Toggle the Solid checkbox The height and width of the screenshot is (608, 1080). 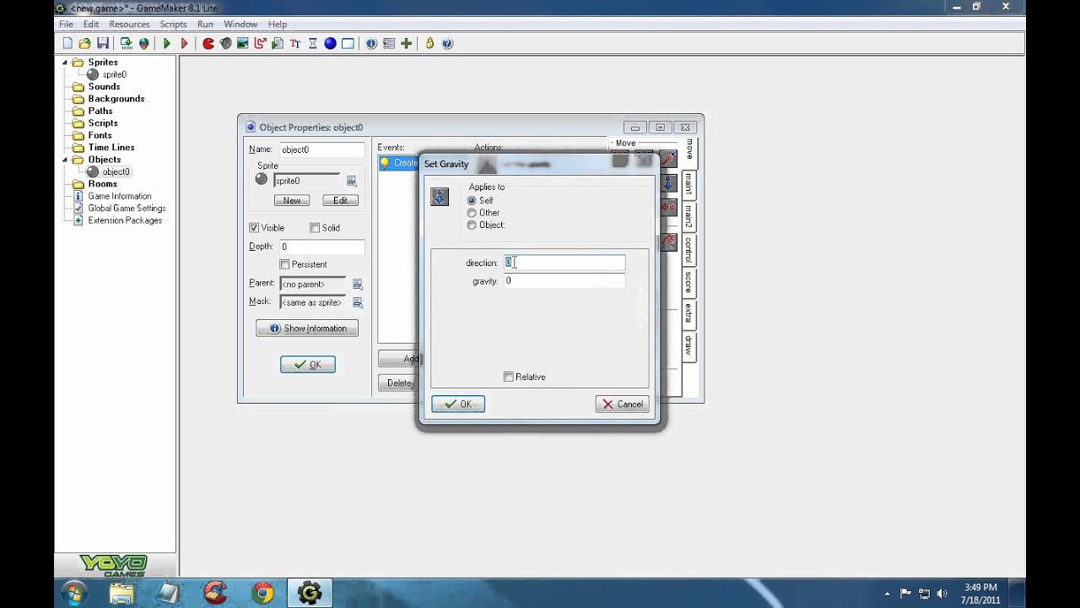pos(315,228)
